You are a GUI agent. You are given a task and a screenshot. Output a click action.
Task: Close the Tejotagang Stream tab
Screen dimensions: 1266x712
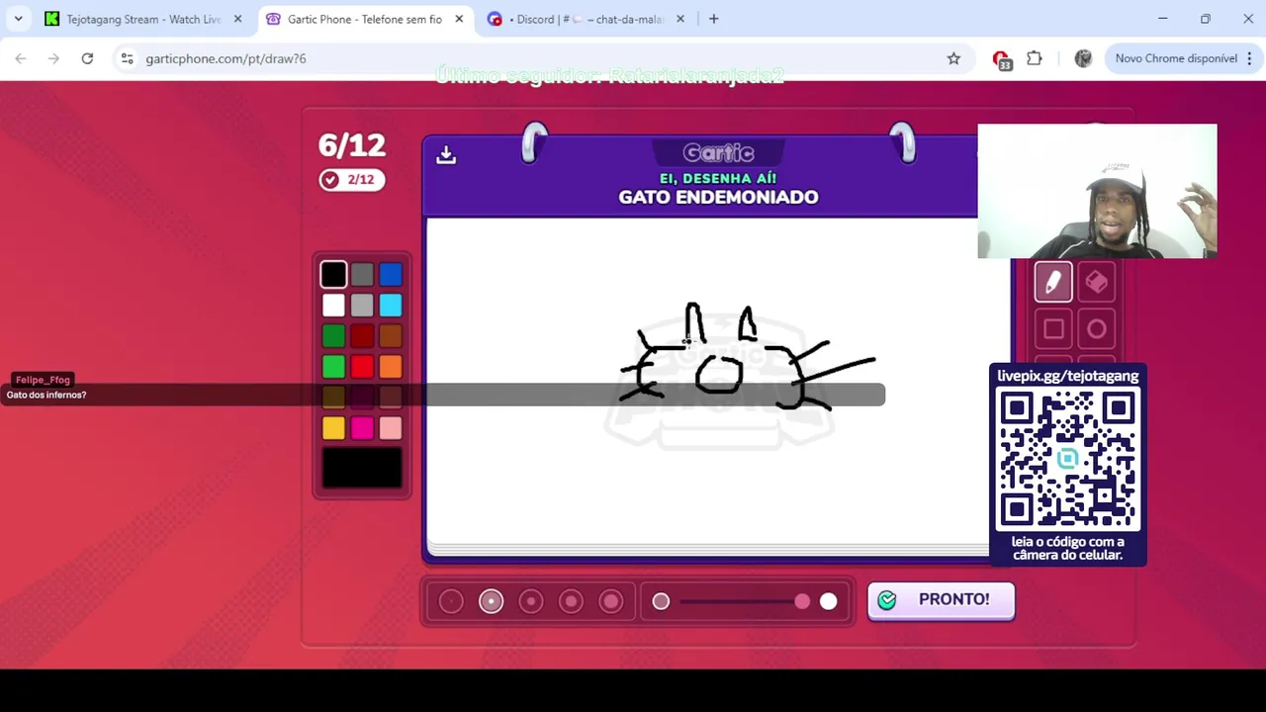[237, 19]
